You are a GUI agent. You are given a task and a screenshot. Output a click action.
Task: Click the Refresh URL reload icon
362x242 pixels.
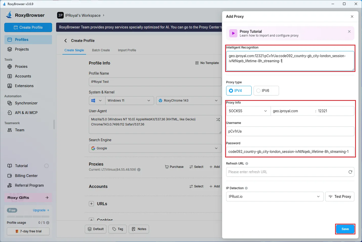pyautogui.click(x=350, y=172)
